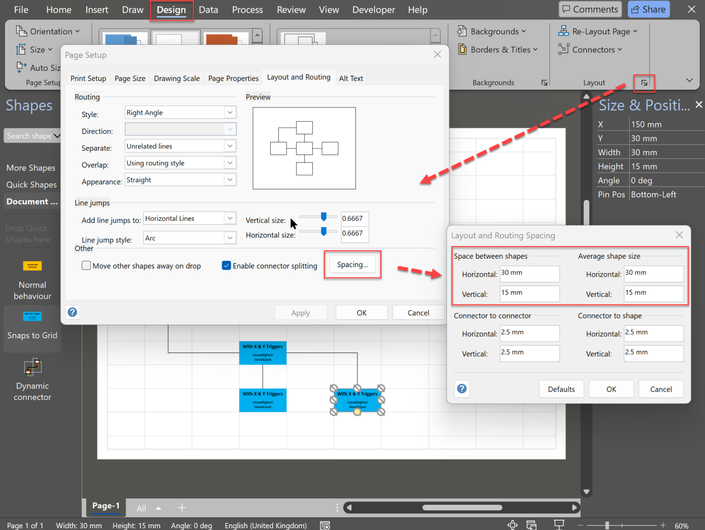This screenshot has height=530, width=705.
Task: Click Apply in the Page Setup dialog
Action: [x=301, y=312]
